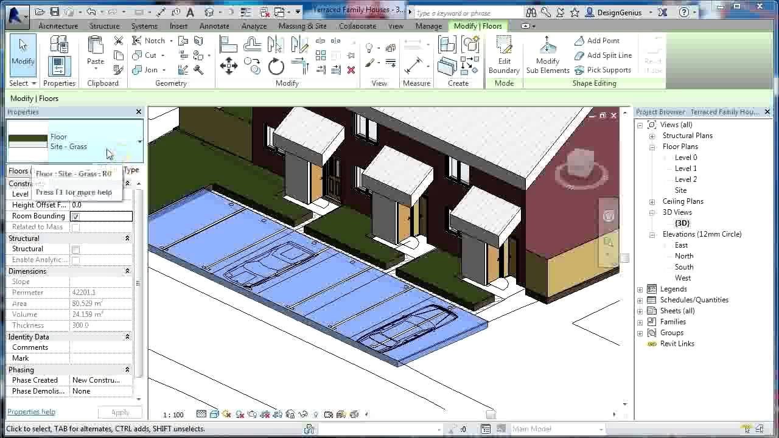Open the Structure ribbon tab

(104, 26)
